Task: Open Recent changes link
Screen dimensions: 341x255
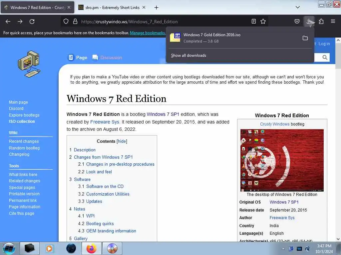Action: pyautogui.click(x=24, y=141)
